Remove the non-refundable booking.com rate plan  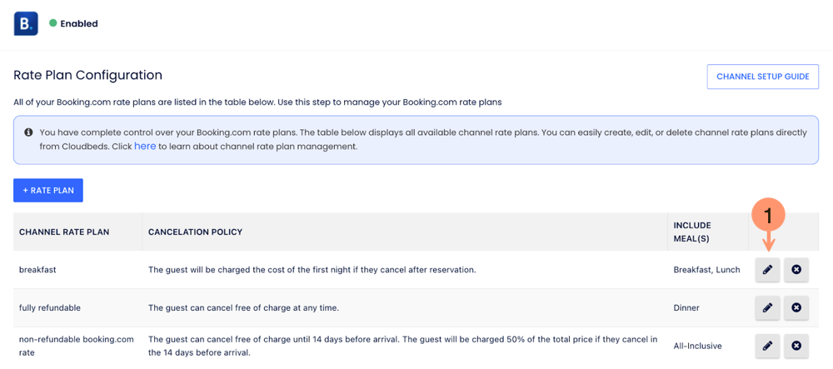click(796, 346)
